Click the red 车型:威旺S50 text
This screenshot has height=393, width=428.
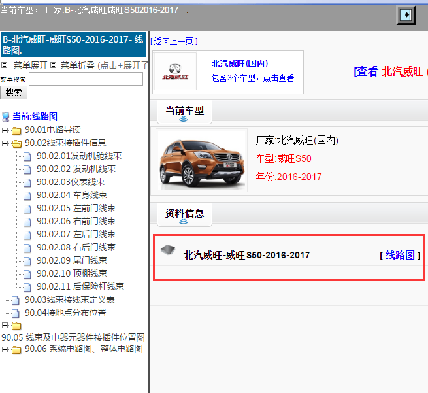coord(284,159)
